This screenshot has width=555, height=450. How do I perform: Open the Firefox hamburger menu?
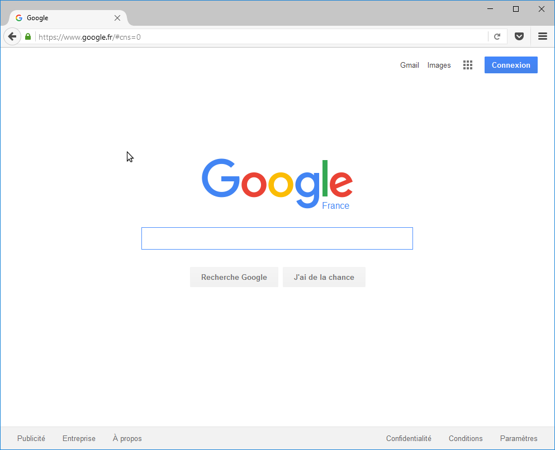(542, 36)
